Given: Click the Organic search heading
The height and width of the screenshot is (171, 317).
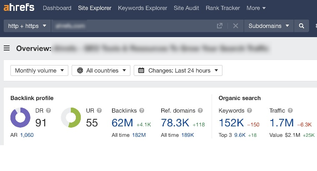Looking at the screenshot, I should [x=240, y=98].
